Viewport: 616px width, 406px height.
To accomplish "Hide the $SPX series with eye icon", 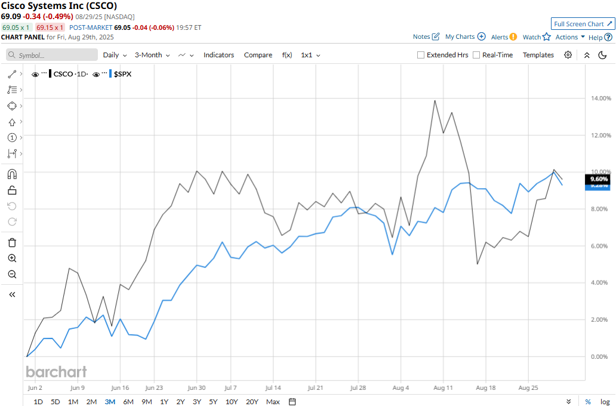I will (x=96, y=74).
